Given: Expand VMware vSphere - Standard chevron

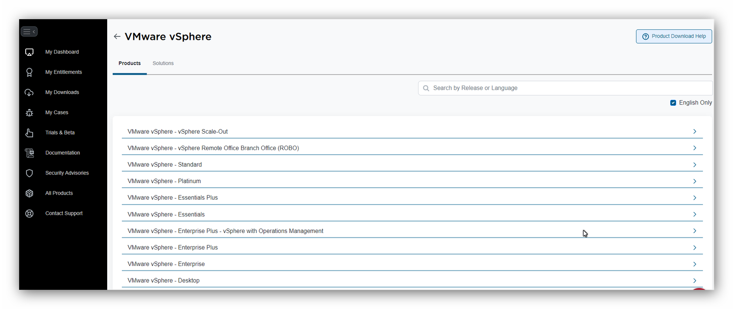Looking at the screenshot, I should click(695, 165).
